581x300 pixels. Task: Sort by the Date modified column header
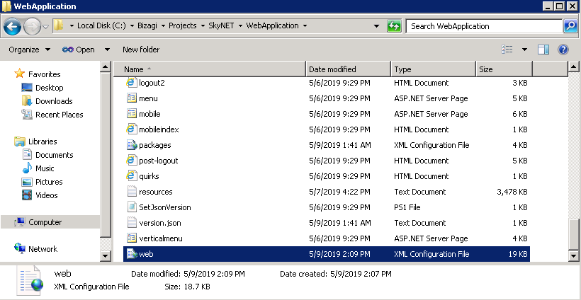coord(349,69)
